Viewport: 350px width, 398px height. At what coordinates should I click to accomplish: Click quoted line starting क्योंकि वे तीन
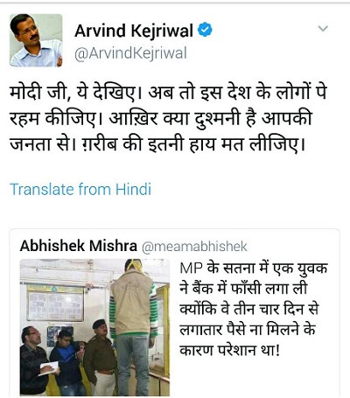coord(249,309)
